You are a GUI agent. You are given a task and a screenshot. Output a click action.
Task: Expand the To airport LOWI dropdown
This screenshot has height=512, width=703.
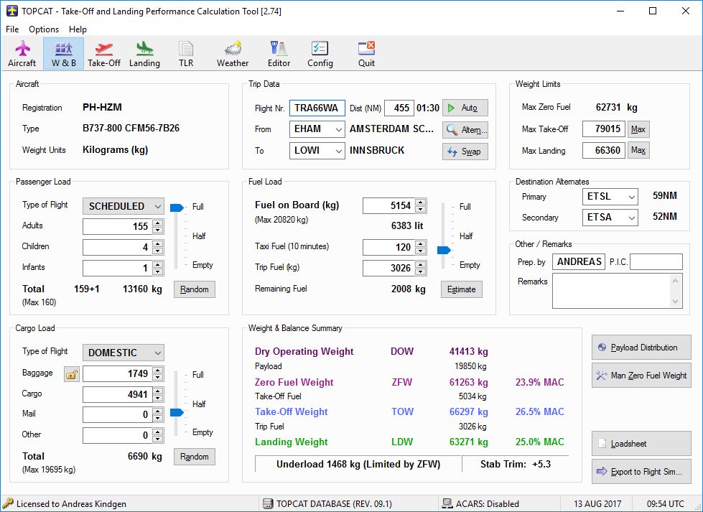338,151
